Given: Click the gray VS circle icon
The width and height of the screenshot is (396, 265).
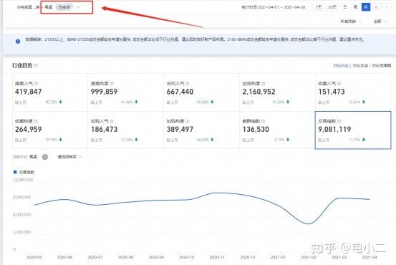Looking at the screenshot, I should pos(45,157).
